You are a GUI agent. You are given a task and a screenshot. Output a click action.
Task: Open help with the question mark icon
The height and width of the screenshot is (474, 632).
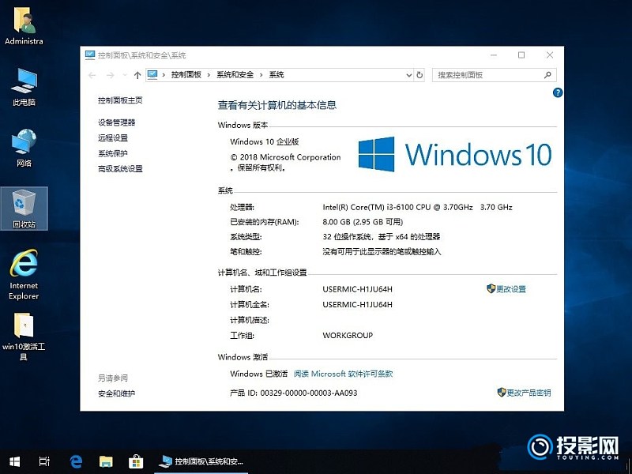pos(558,92)
